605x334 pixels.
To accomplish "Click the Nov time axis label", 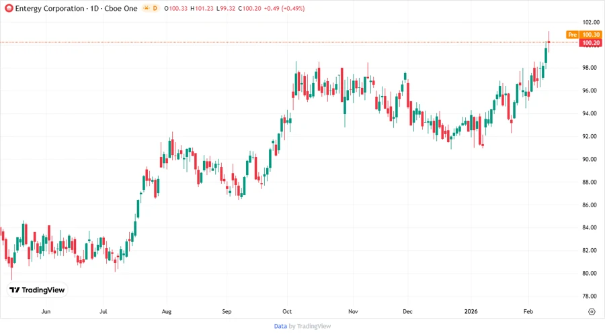I will (x=353, y=311).
